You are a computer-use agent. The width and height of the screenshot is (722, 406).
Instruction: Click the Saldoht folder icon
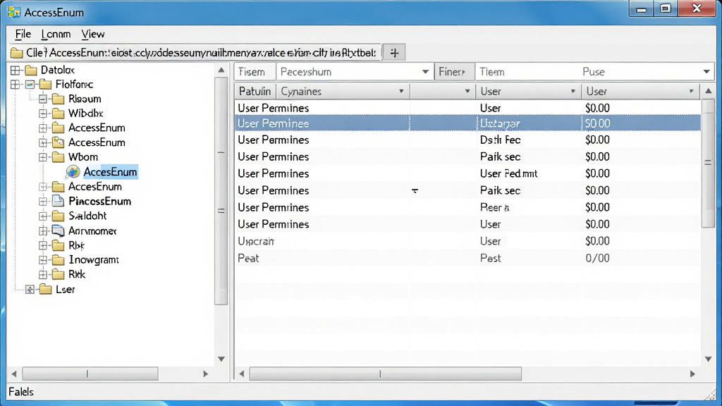click(x=58, y=216)
